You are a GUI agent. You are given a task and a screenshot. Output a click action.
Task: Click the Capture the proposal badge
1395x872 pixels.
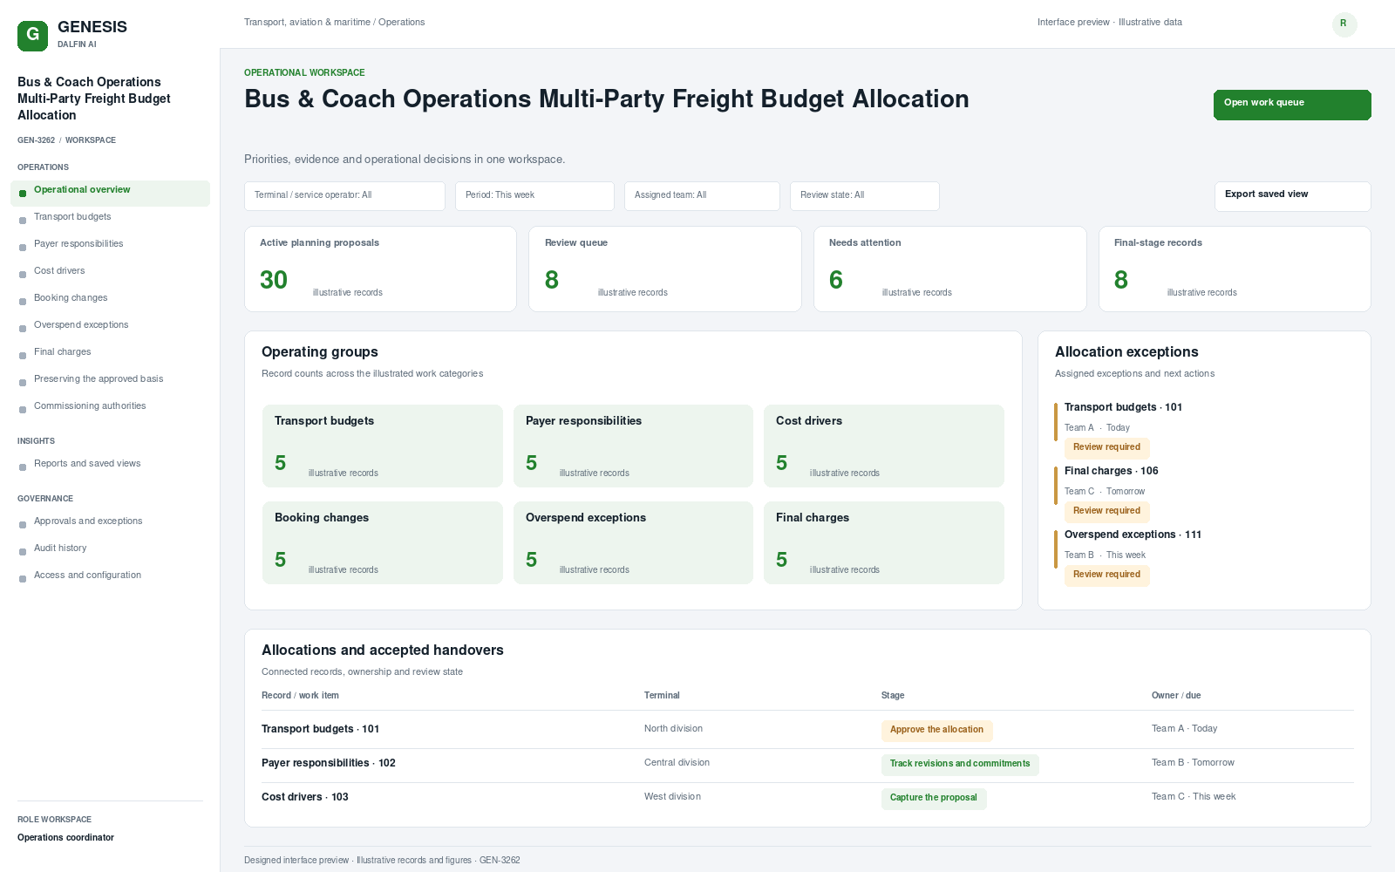(x=934, y=798)
